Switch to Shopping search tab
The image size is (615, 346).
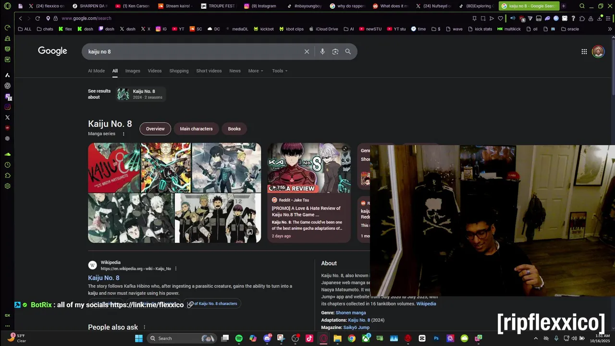179,71
